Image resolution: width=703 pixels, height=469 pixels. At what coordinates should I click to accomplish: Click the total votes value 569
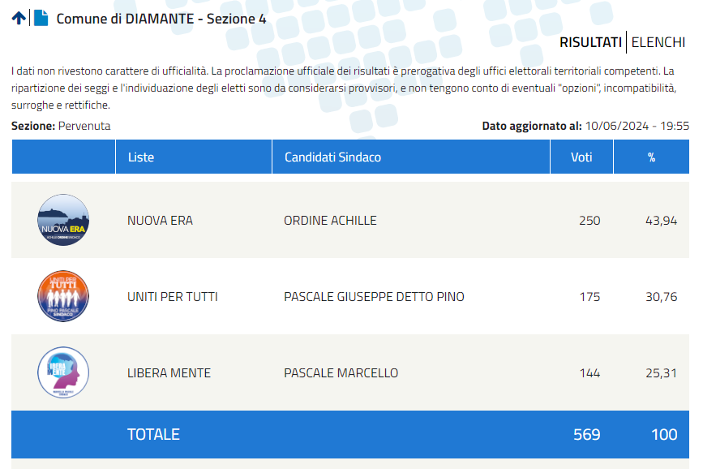(587, 434)
